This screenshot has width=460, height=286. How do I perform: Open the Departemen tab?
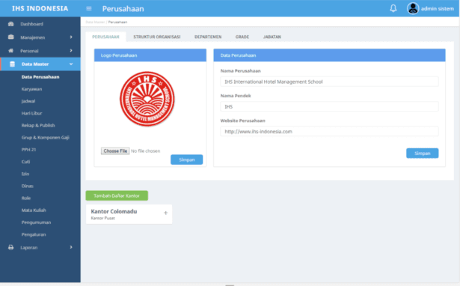tap(208, 37)
